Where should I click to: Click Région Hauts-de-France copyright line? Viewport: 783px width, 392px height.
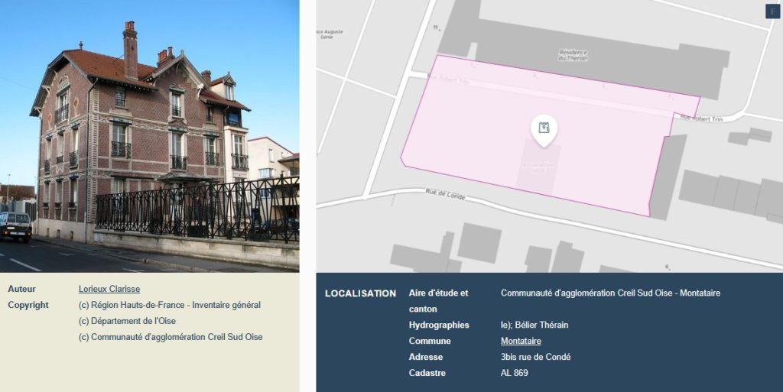[170, 305]
